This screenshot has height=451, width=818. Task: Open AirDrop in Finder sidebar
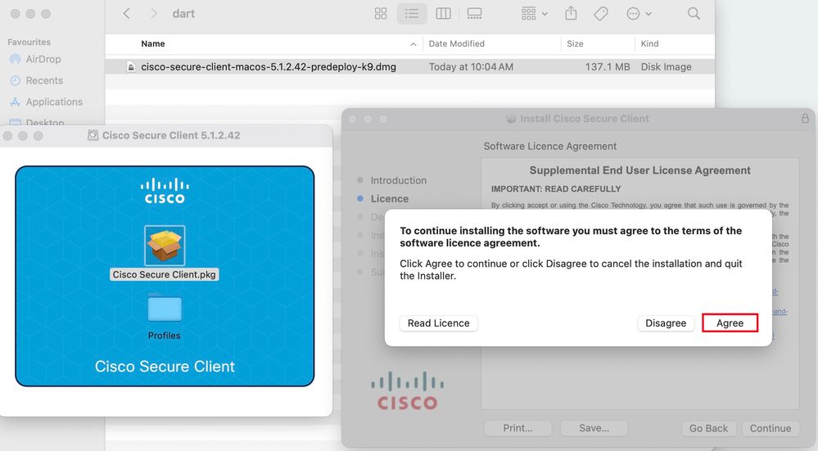[x=35, y=59]
